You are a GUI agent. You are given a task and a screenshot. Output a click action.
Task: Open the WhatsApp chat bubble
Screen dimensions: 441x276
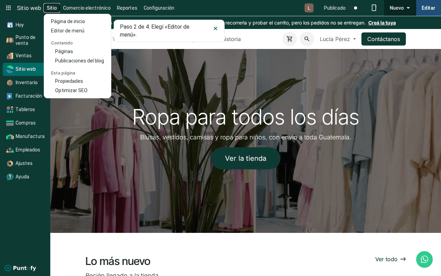[424, 259]
